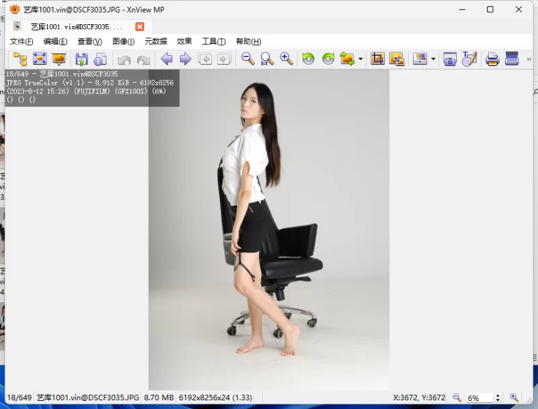The image size is (538, 409).
Task: Go to the next file arrow
Action: [186, 59]
